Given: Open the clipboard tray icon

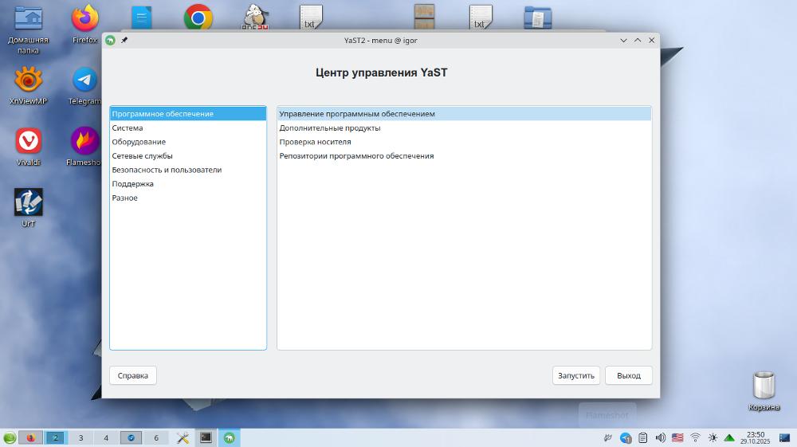Looking at the screenshot, I should 643,438.
